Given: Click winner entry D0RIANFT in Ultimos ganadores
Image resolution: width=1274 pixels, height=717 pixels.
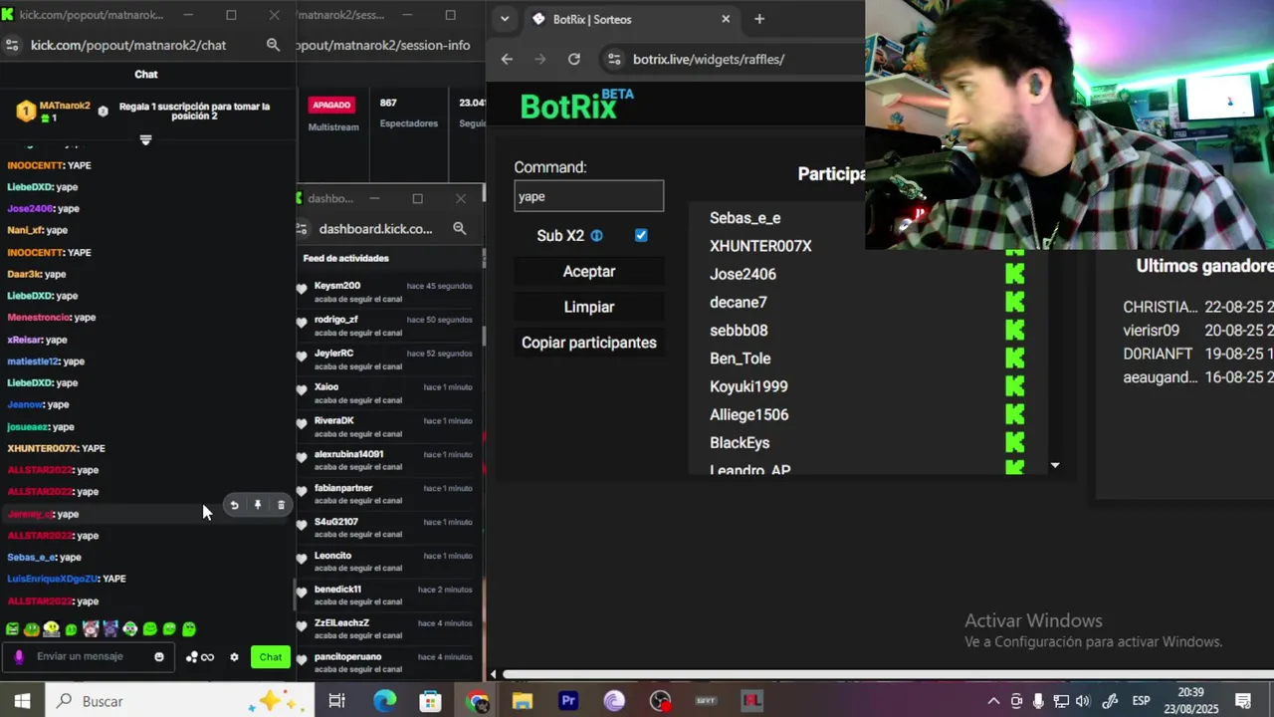Looking at the screenshot, I should [x=1158, y=354].
